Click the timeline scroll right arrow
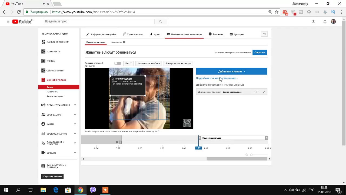346x195 pixels. coord(269,159)
